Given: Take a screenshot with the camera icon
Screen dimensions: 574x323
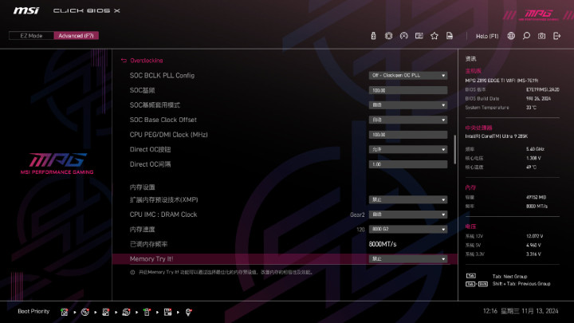Looking at the screenshot, I should 542,36.
